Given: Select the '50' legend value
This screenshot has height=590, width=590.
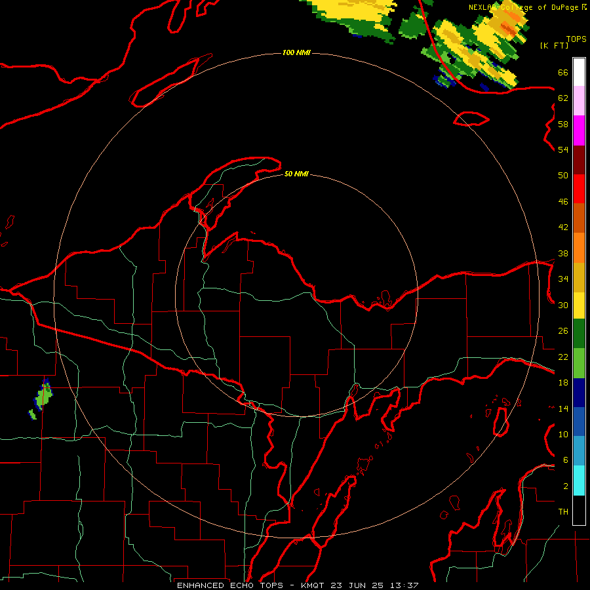Looking at the screenshot, I should [x=563, y=175].
